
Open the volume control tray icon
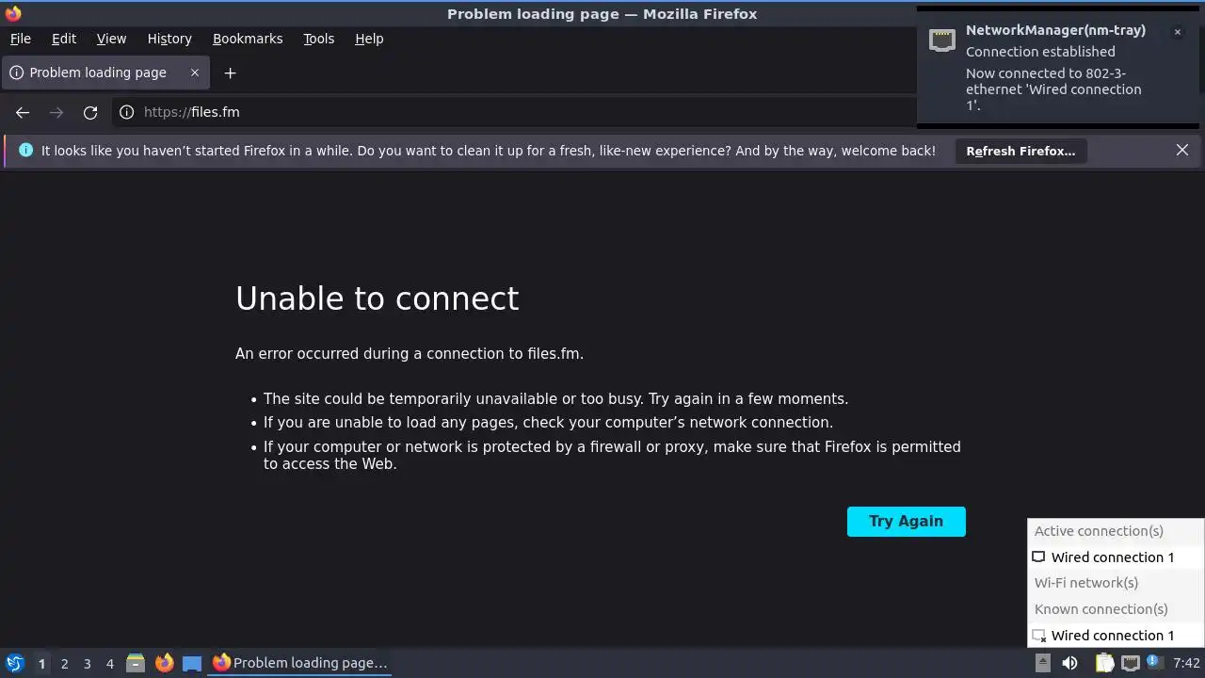click(x=1069, y=663)
